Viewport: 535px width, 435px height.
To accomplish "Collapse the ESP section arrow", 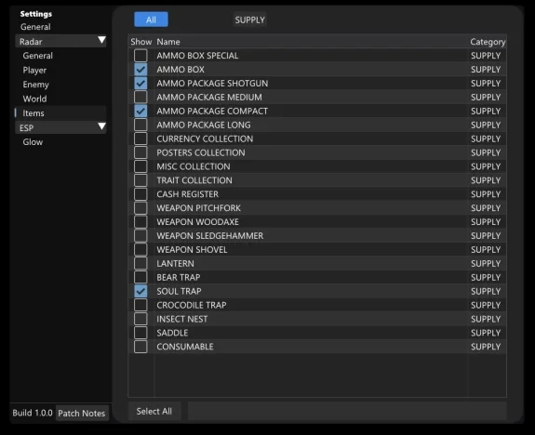I will coord(101,126).
